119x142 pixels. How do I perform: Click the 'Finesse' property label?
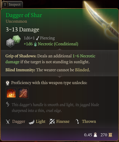[x=63, y=122]
